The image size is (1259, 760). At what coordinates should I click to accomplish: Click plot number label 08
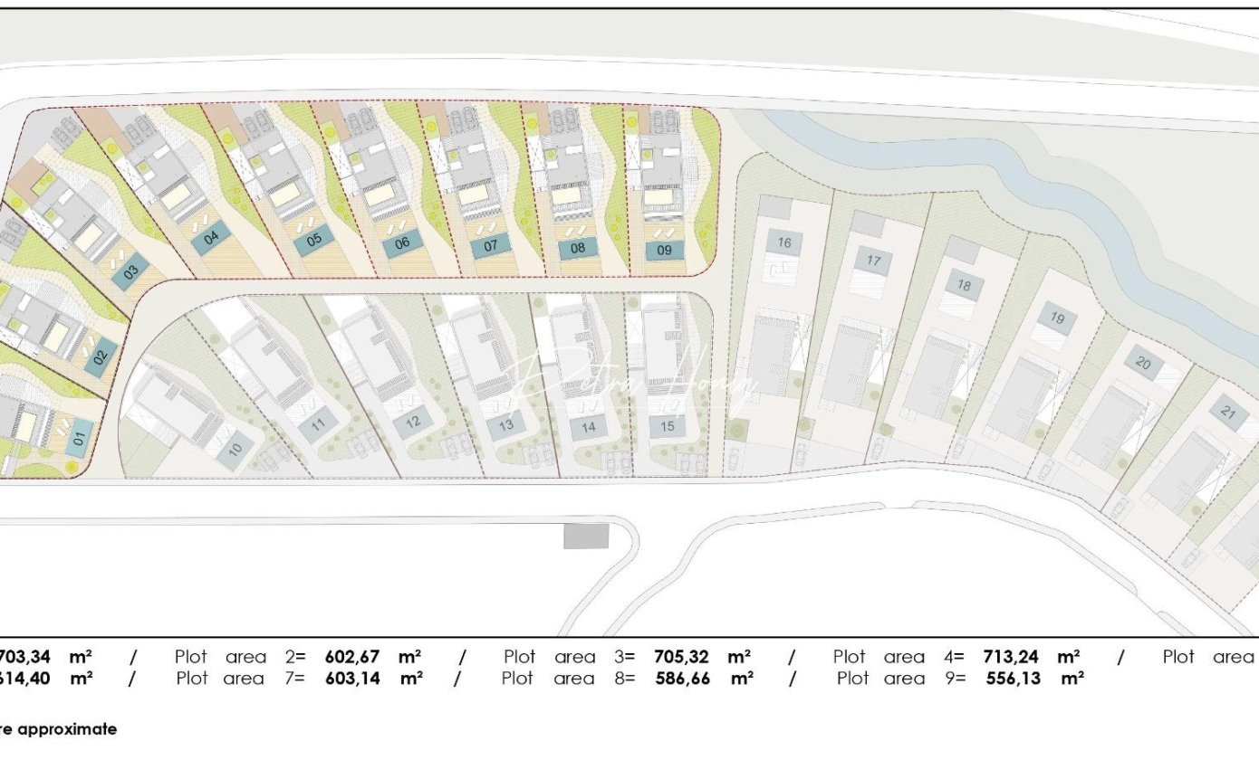578,247
